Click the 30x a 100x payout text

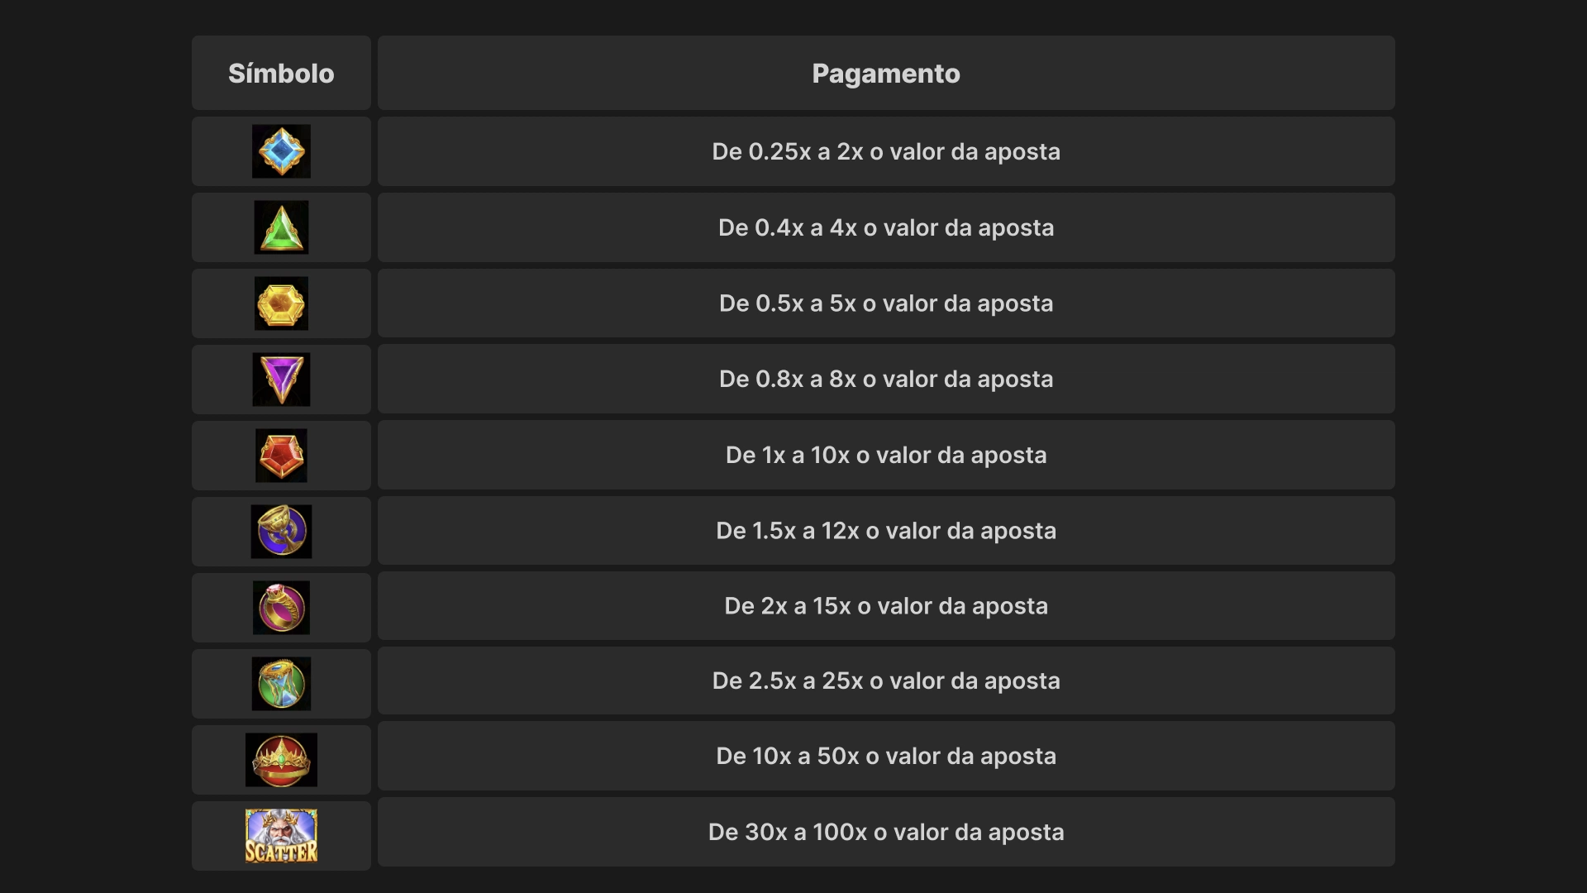click(886, 833)
